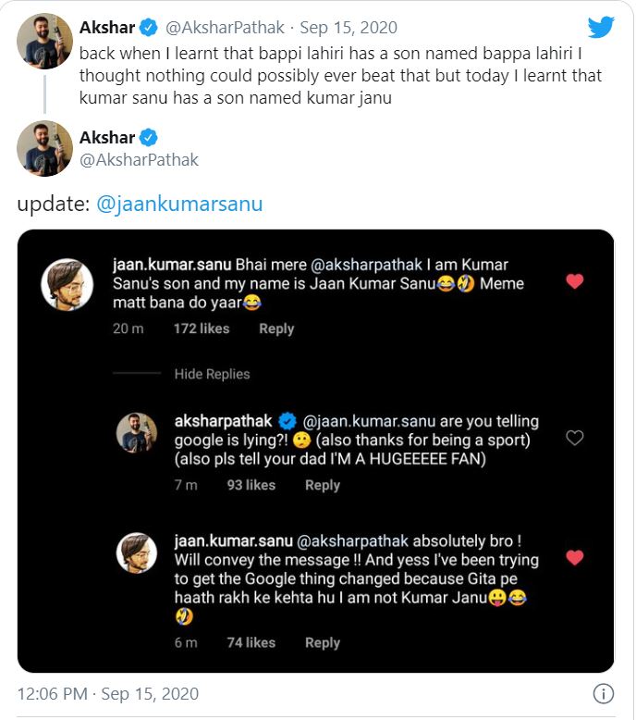Image resolution: width=636 pixels, height=720 pixels.
Task: Click jaan.kumar.sanu's avatar on first comment
Action: [67, 284]
